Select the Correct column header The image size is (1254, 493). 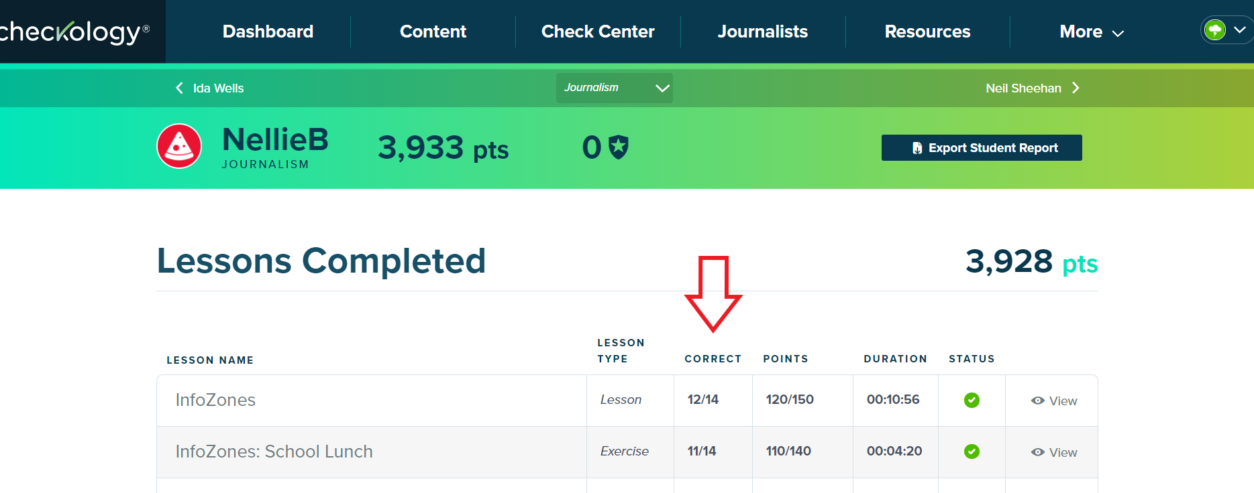(x=713, y=359)
